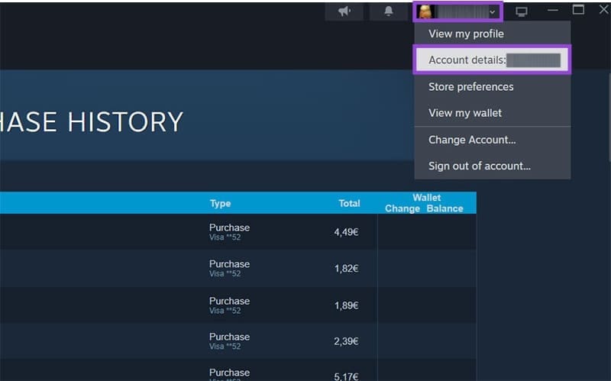Choose Change Account… option
This screenshot has height=381, width=611.
(493, 140)
